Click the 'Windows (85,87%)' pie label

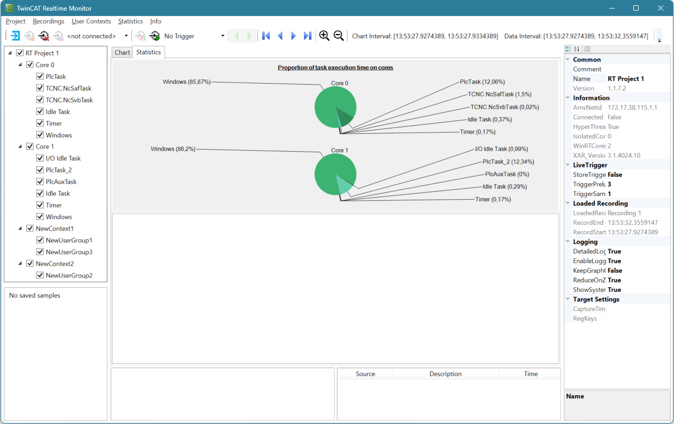click(x=187, y=82)
